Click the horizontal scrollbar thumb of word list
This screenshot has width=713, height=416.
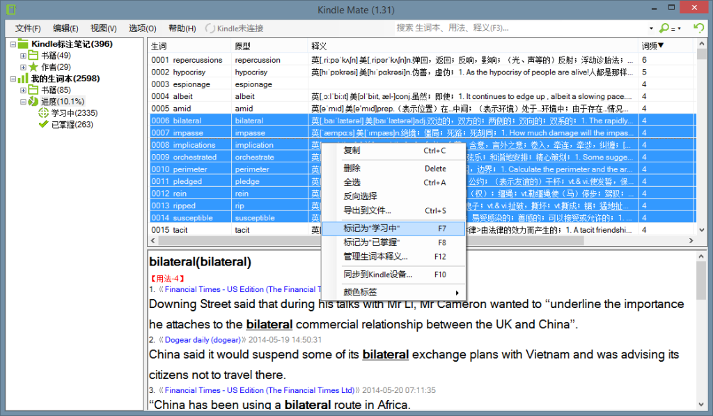[370, 240]
